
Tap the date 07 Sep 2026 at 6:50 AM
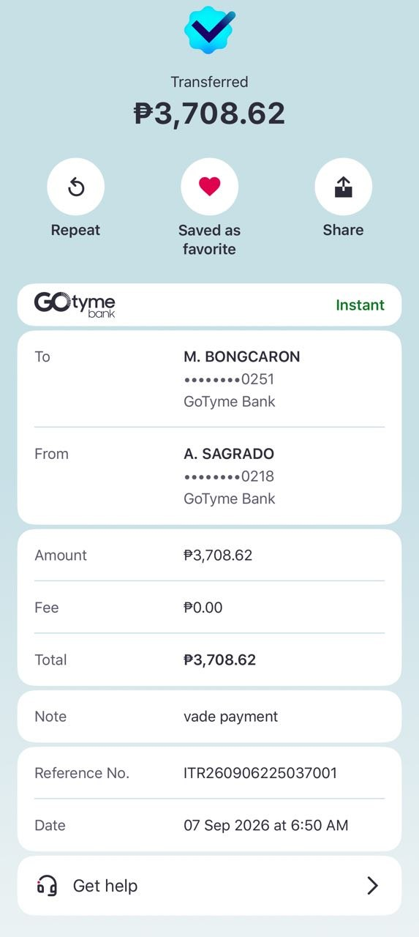point(266,826)
